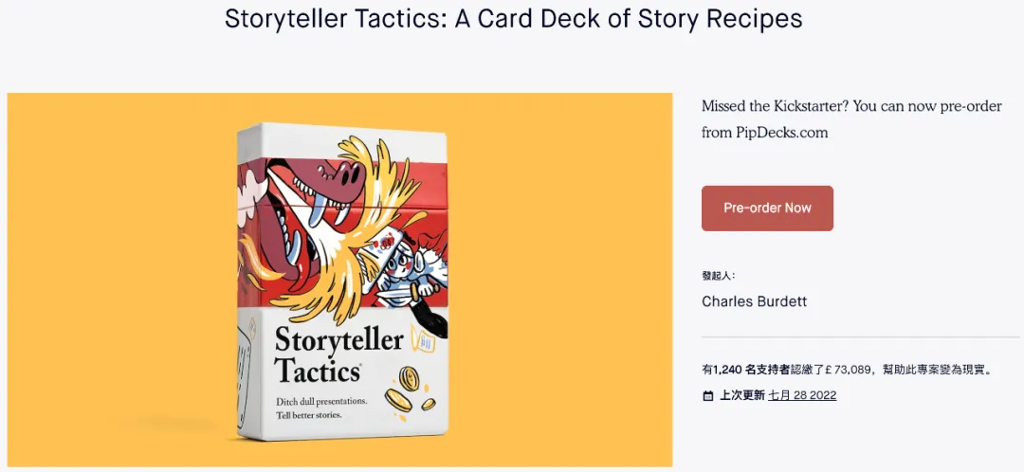
Task: Open Charles Burdett creator profile
Action: 745,301
